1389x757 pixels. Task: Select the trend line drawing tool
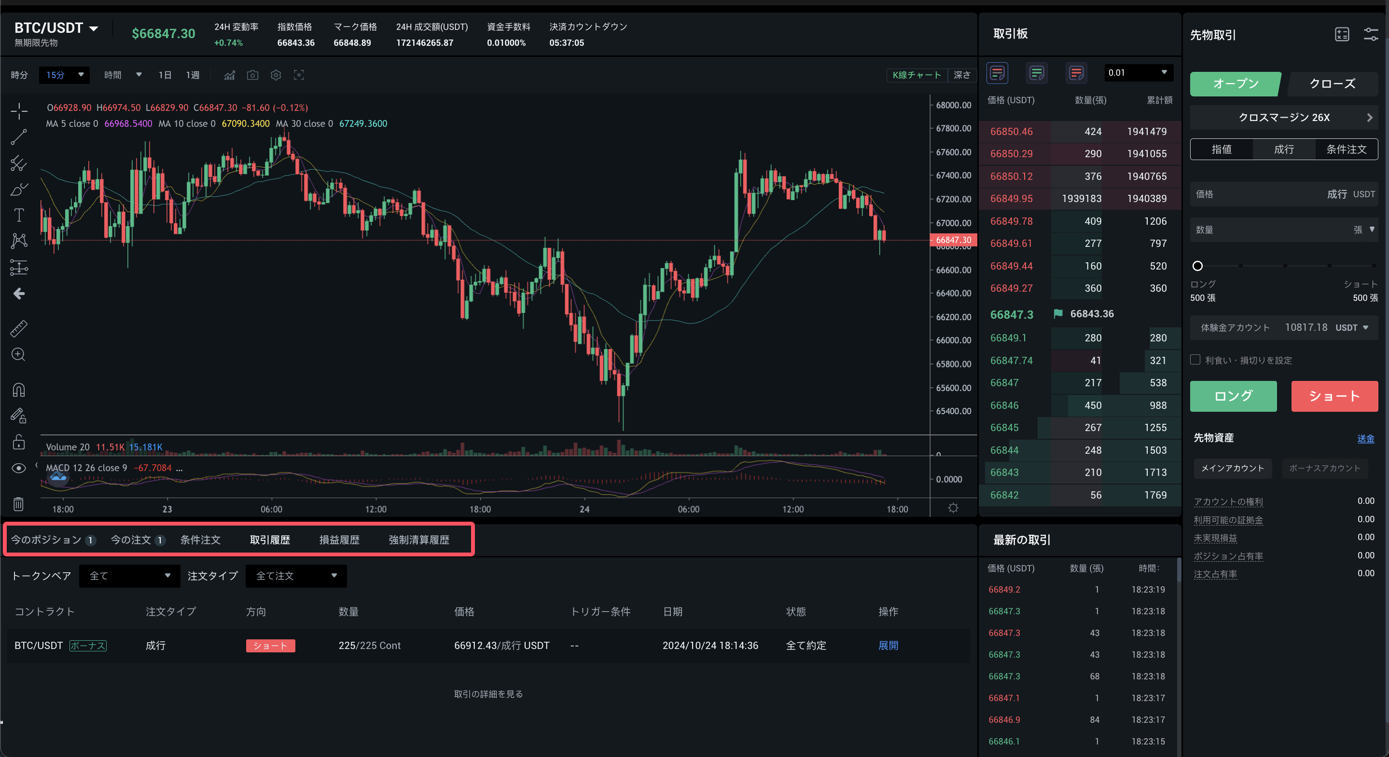19,137
